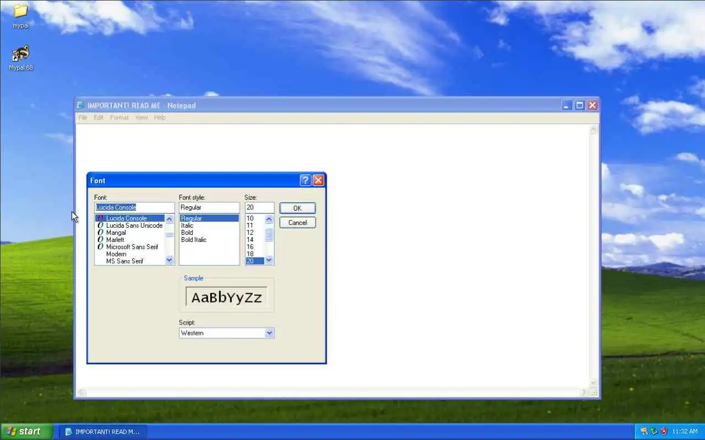The height and width of the screenshot is (440, 705).
Task: Select font size 10
Action: 255,218
